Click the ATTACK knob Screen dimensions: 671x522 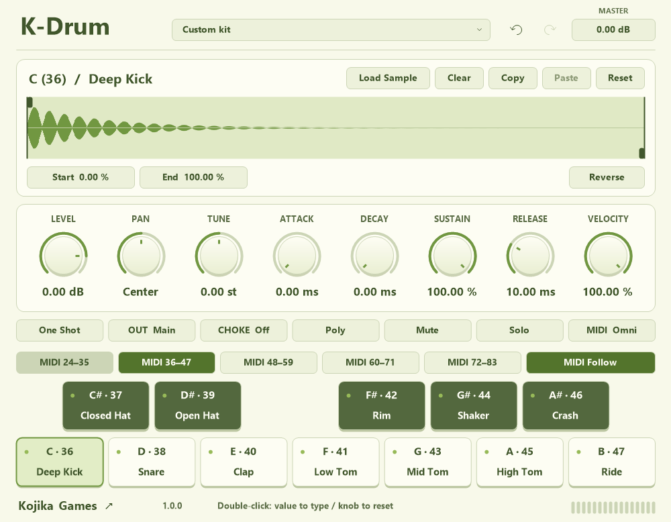[x=297, y=256]
